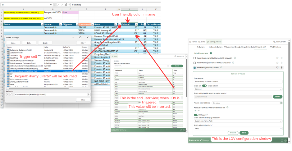Click the cell address picker icon

coord(281,103)
